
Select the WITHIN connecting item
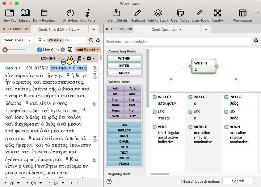124,58
